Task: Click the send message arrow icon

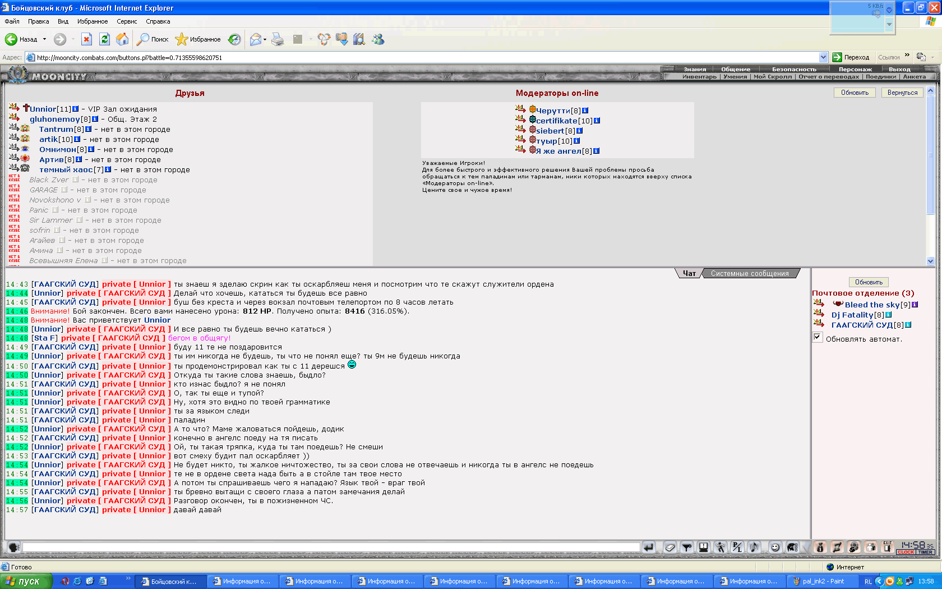Action: point(649,547)
